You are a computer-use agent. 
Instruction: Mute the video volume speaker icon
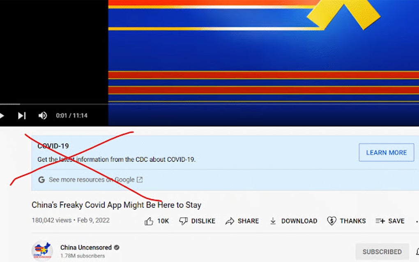[42, 116]
